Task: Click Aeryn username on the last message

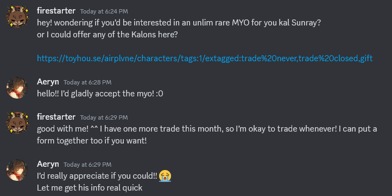Action: (48, 164)
